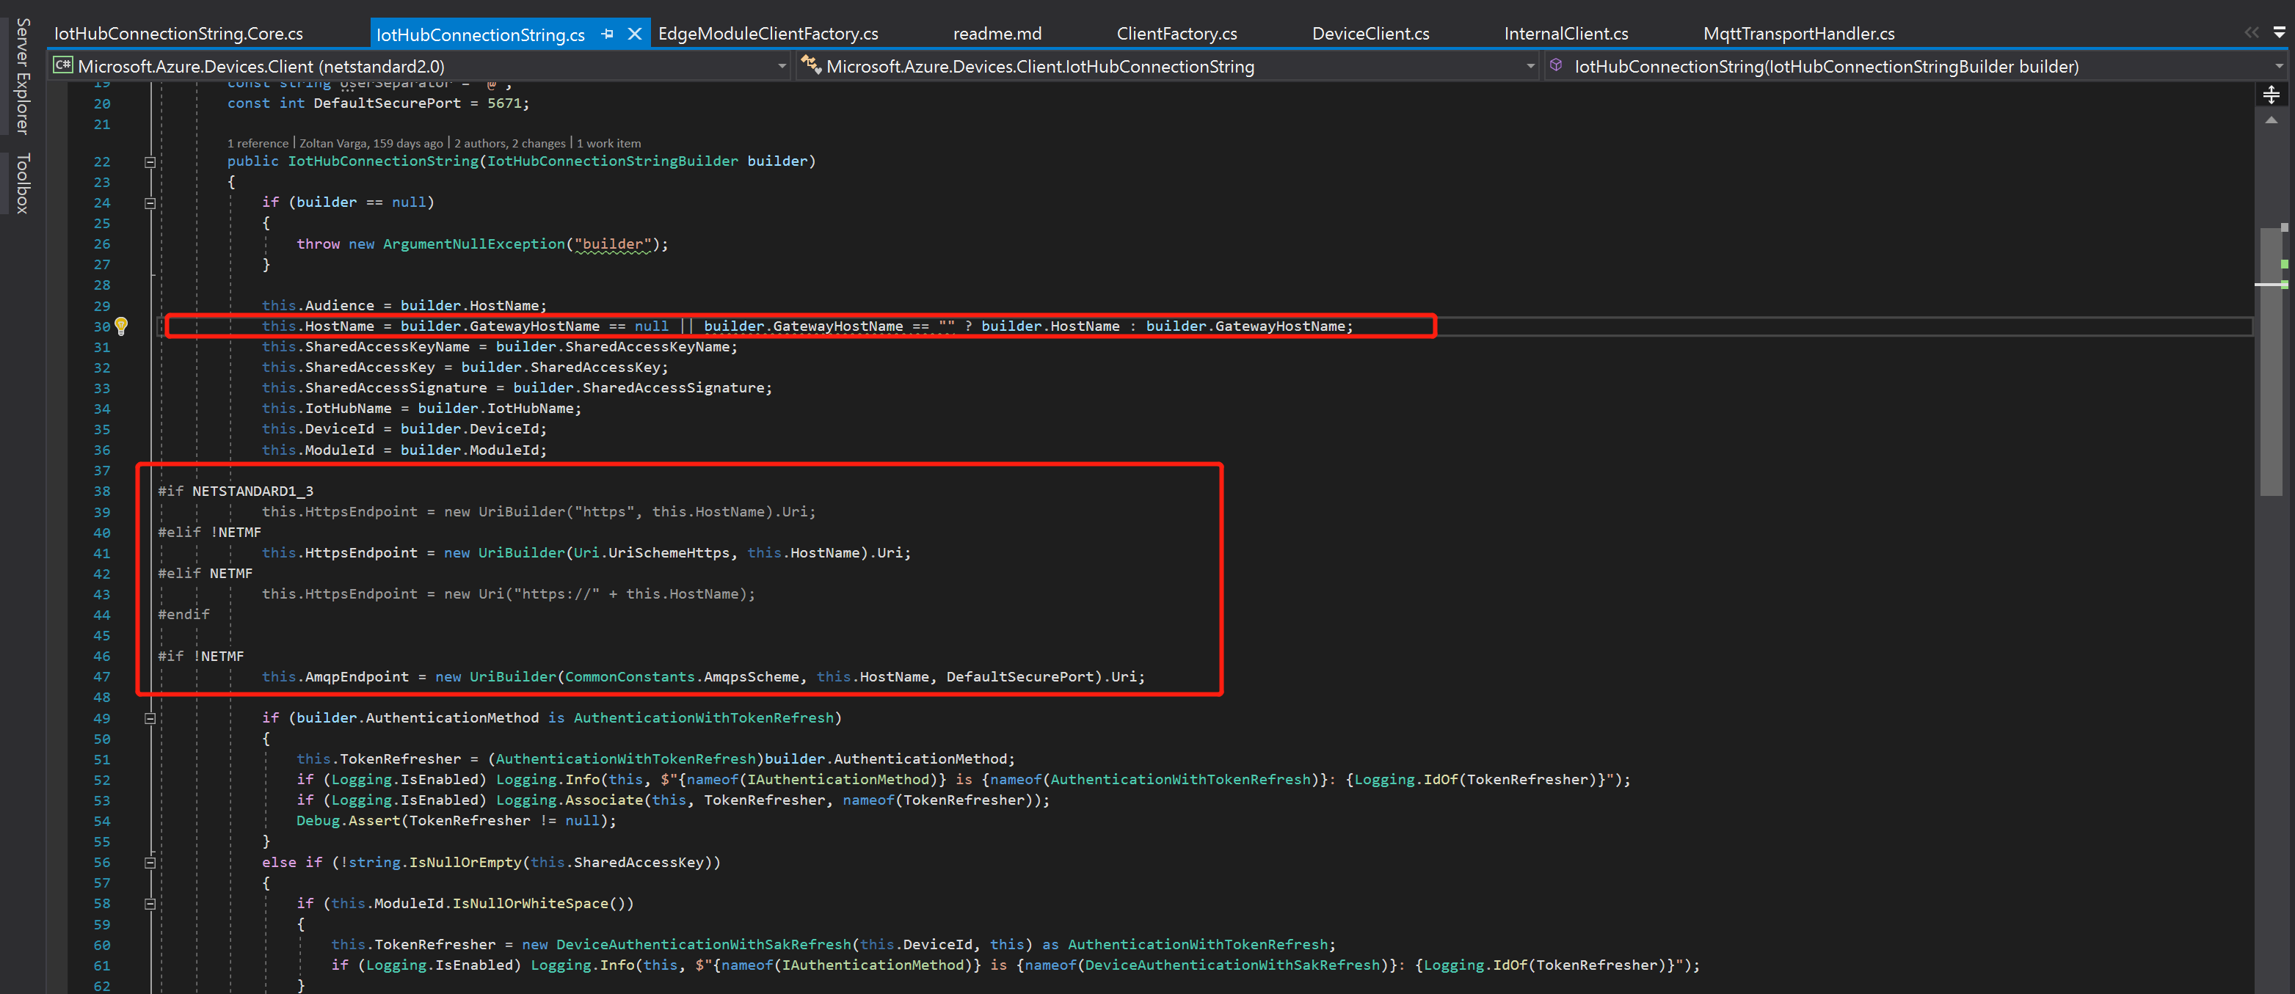Click the '1 reference' CodeLens link
Viewport: 2295px width, 994px height.
pyautogui.click(x=258, y=143)
